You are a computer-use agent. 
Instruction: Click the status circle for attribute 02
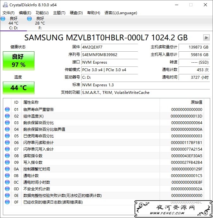click(x=7, y=116)
